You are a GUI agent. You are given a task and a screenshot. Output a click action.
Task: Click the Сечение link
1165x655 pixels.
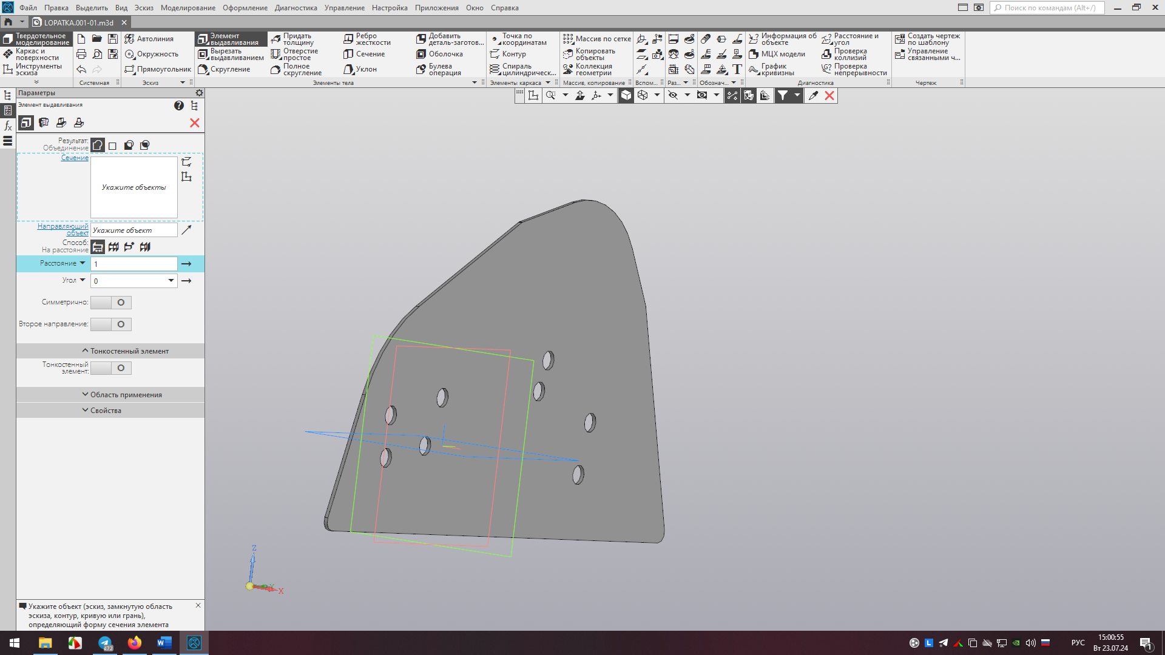click(x=75, y=158)
